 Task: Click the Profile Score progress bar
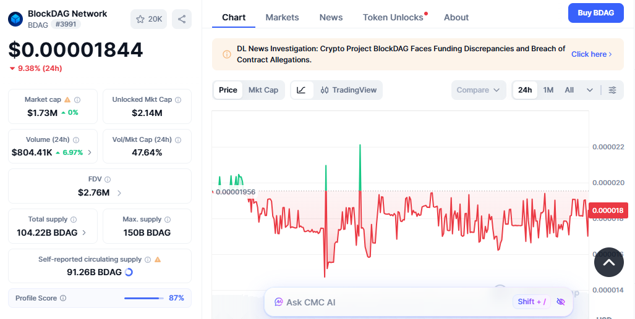144,299
